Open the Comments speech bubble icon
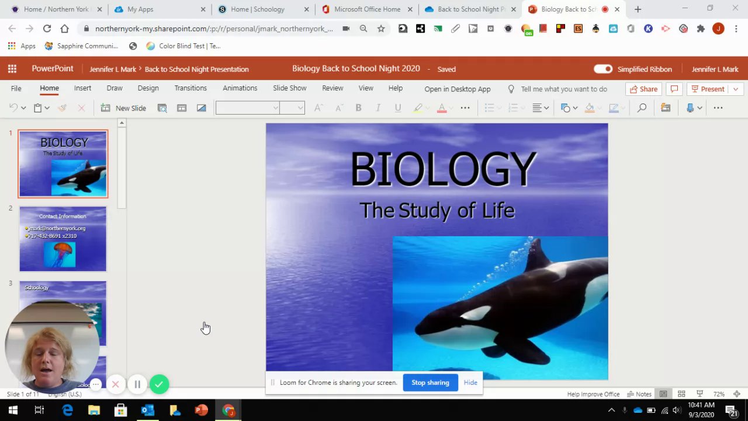Image resolution: width=748 pixels, height=421 pixels. pyautogui.click(x=674, y=89)
